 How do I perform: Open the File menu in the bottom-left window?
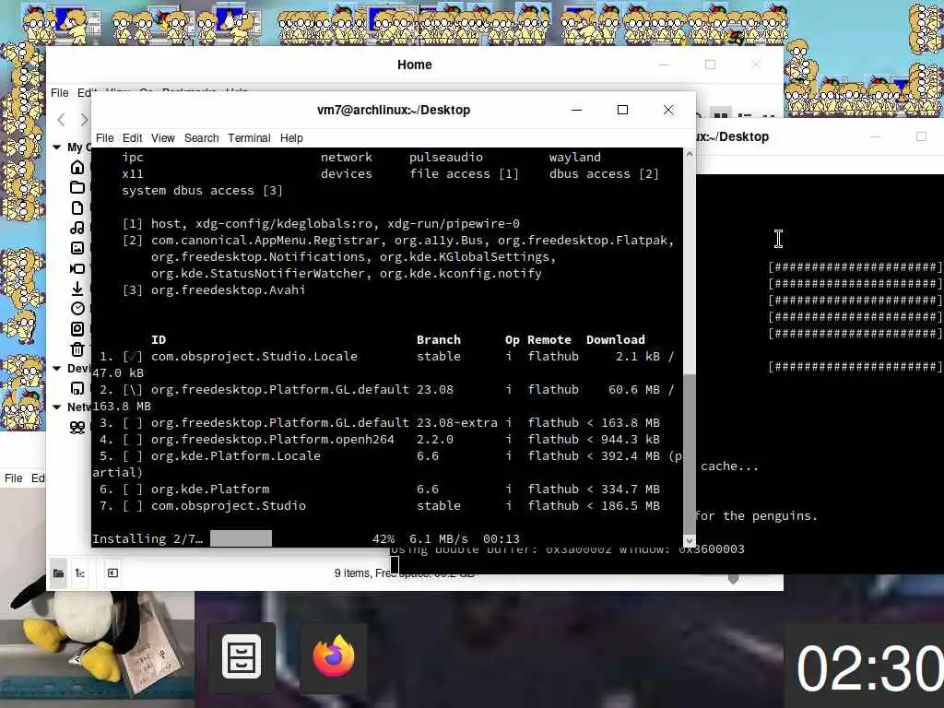(x=13, y=478)
